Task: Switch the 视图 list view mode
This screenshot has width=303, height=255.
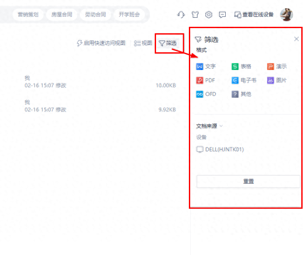Action: pyautogui.click(x=143, y=43)
